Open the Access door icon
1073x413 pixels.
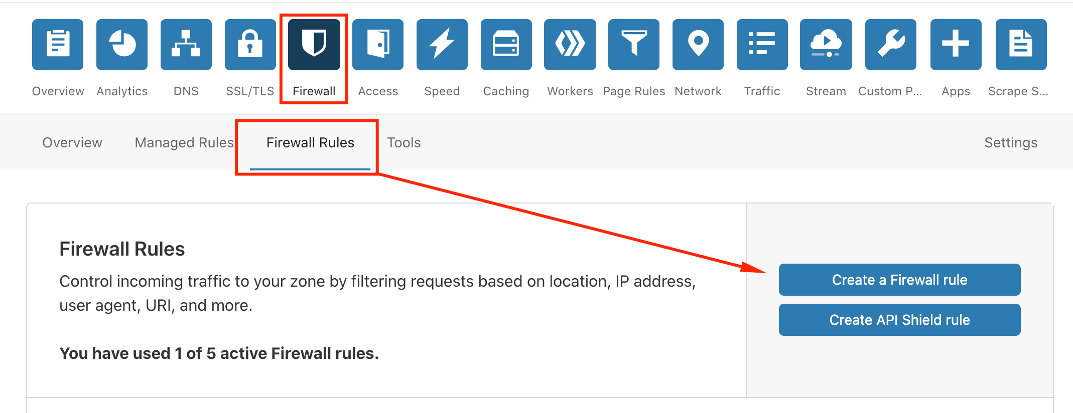pyautogui.click(x=378, y=45)
